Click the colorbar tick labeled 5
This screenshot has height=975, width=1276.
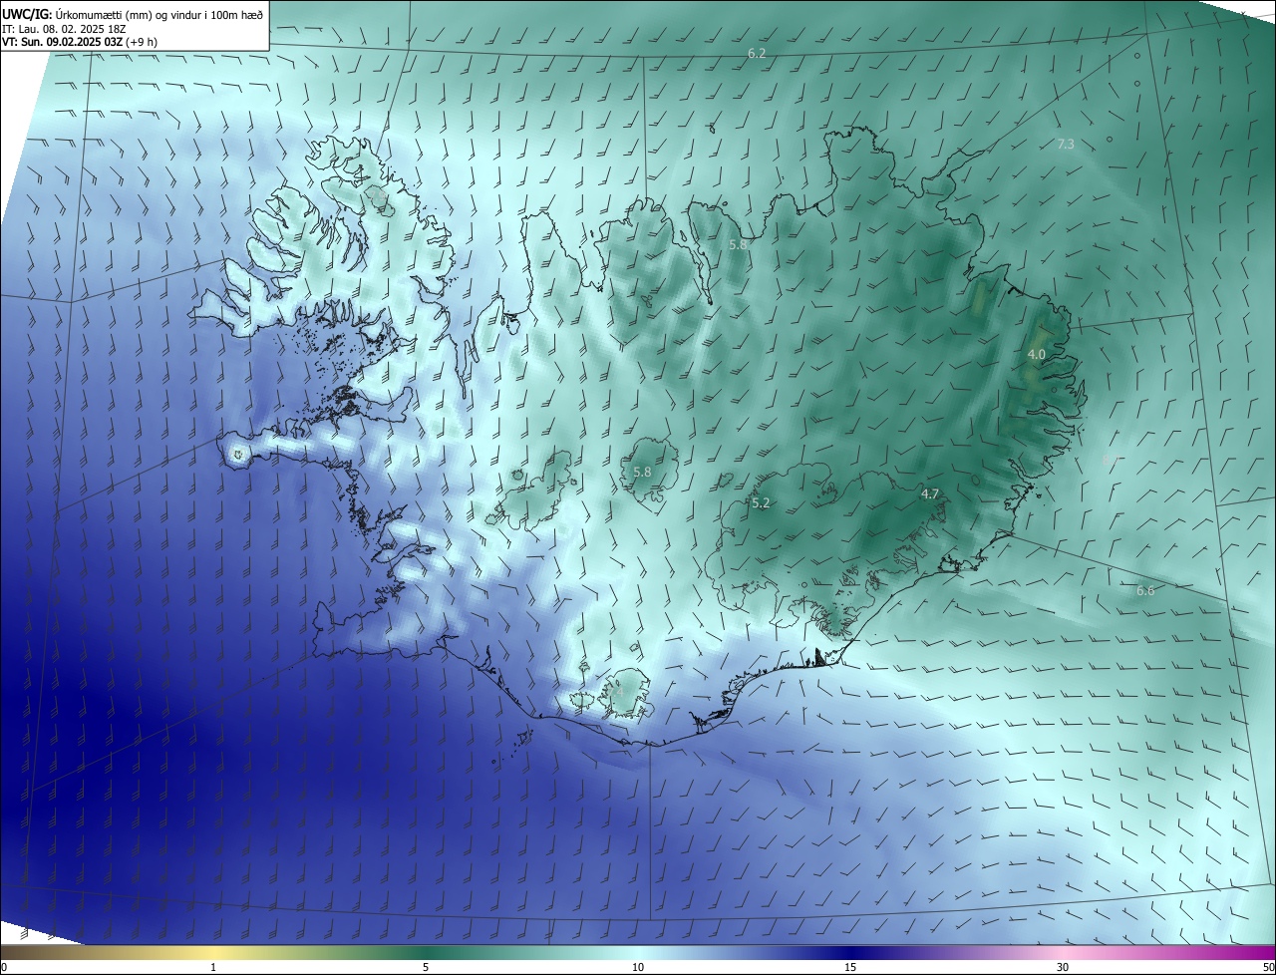[426, 967]
